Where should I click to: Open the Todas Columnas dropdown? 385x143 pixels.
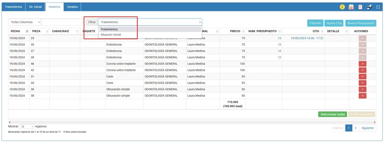click(x=25, y=22)
